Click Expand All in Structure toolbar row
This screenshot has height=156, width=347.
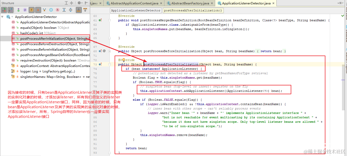64,10
